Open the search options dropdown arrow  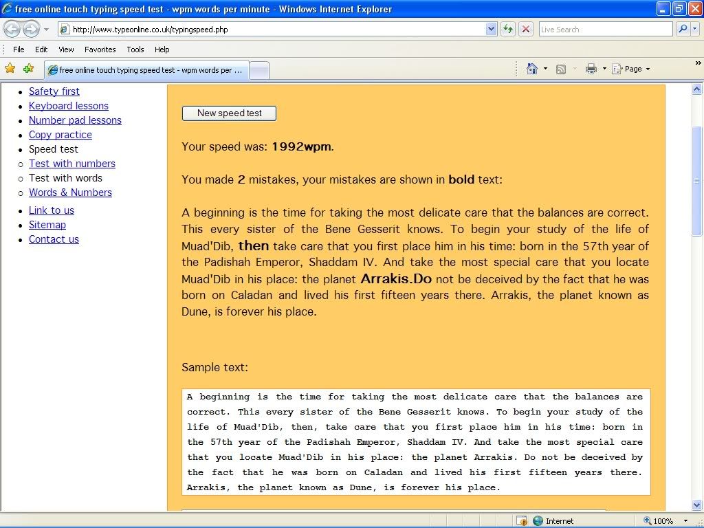[x=694, y=29]
